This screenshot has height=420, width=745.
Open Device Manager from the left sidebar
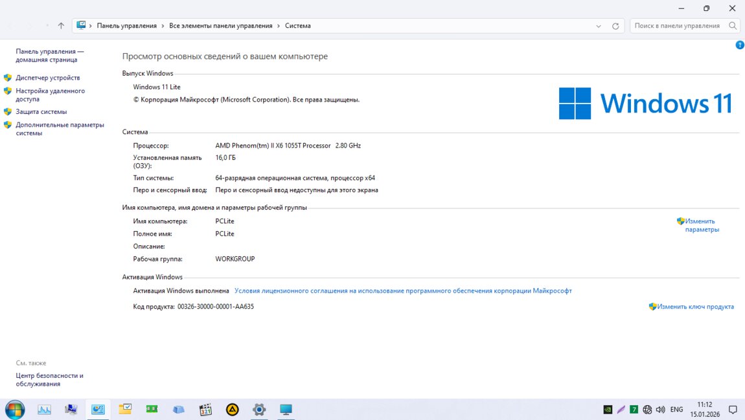47,78
